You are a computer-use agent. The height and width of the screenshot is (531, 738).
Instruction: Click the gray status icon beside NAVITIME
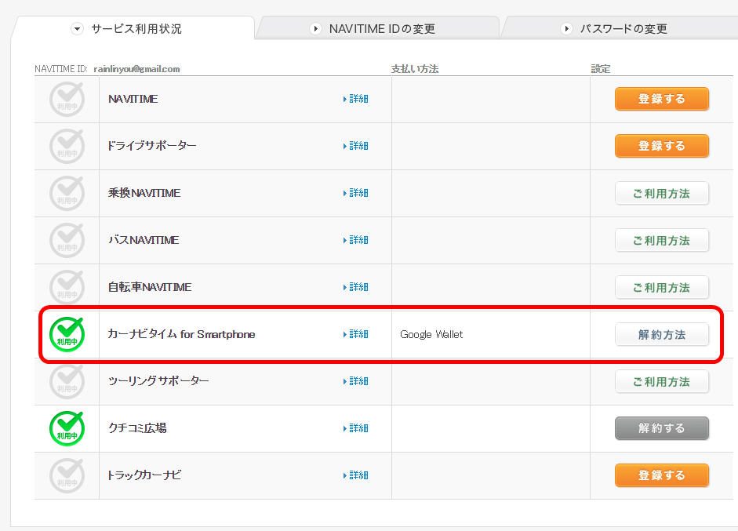(67, 100)
